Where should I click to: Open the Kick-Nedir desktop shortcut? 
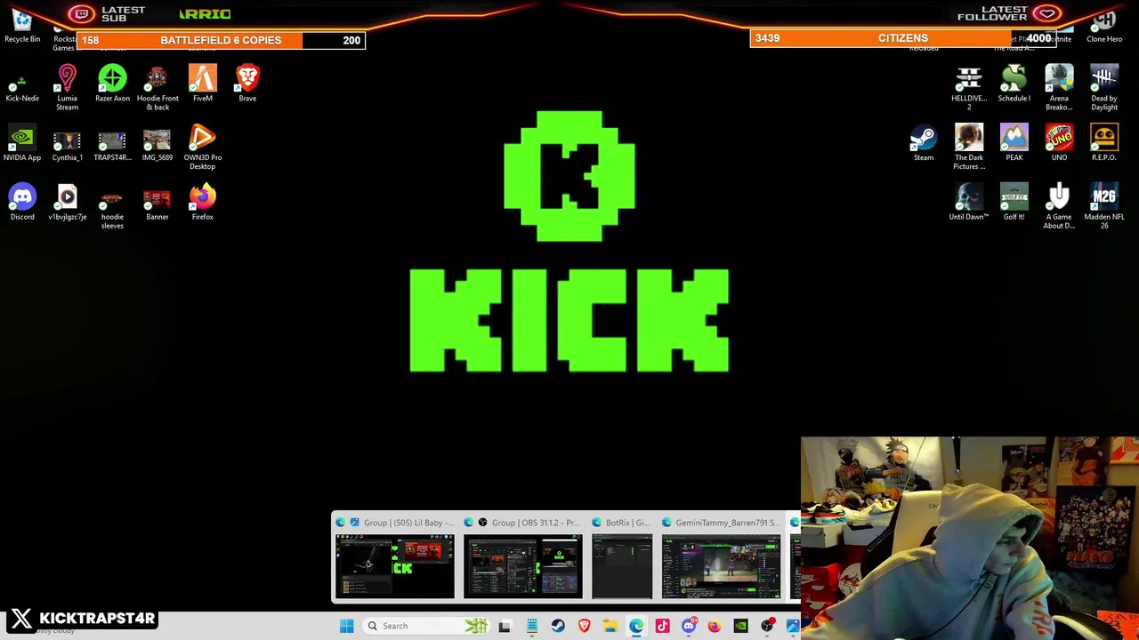coord(22,84)
